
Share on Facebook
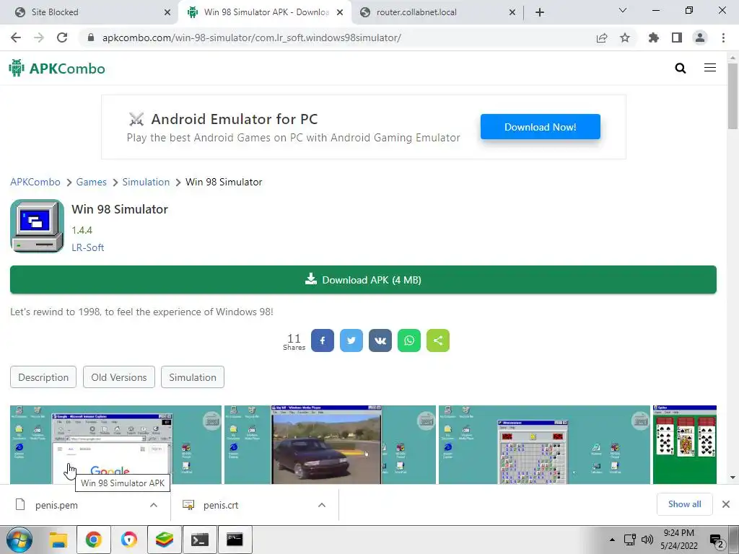pyautogui.click(x=323, y=340)
